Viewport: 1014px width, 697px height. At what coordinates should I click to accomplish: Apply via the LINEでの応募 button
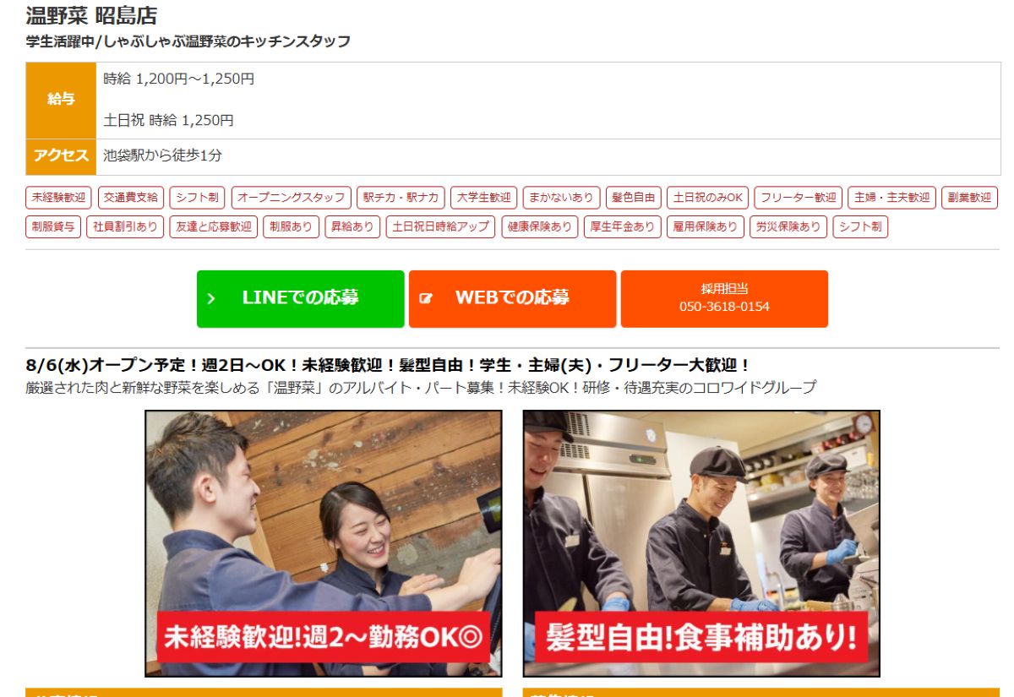[x=301, y=298]
